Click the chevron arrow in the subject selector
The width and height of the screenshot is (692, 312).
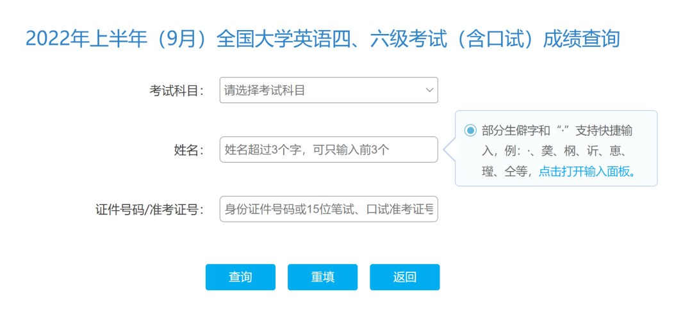(x=429, y=90)
